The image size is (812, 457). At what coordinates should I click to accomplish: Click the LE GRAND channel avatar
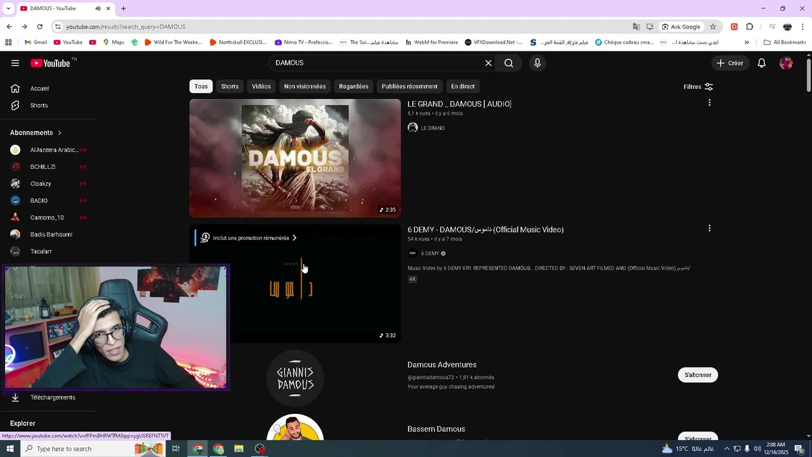point(413,128)
